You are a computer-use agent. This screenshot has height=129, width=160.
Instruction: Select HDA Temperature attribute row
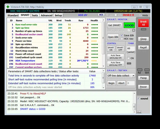tap(54, 60)
